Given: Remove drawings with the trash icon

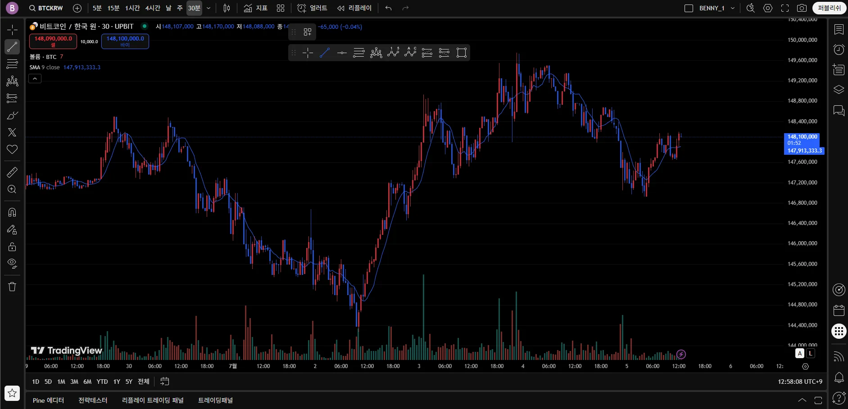Looking at the screenshot, I should pos(12,287).
